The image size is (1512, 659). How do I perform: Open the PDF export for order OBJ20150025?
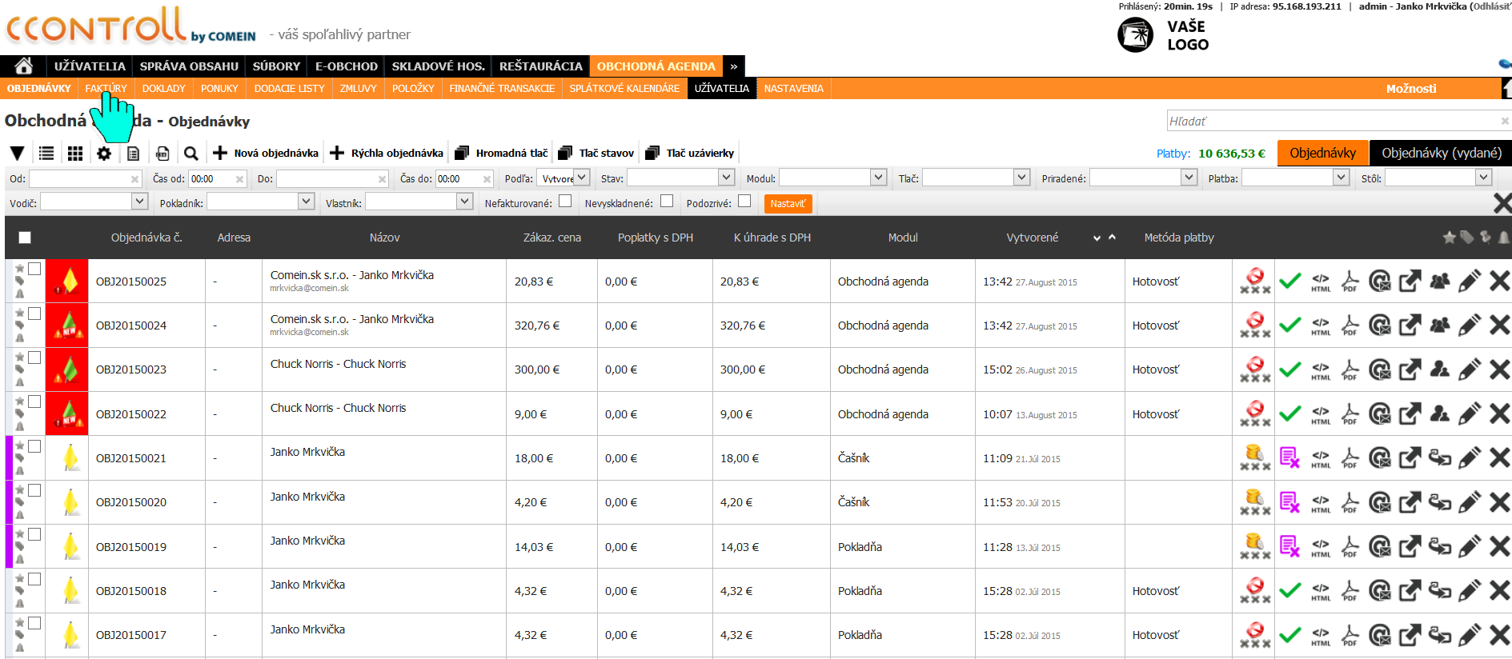pyautogui.click(x=1350, y=281)
